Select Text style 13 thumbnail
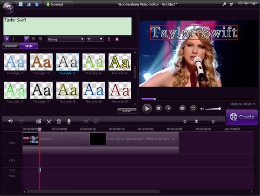This screenshot has width=260, height=196. 68,62
